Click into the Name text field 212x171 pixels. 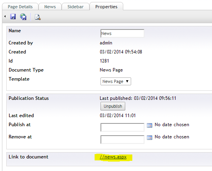(x=122, y=33)
